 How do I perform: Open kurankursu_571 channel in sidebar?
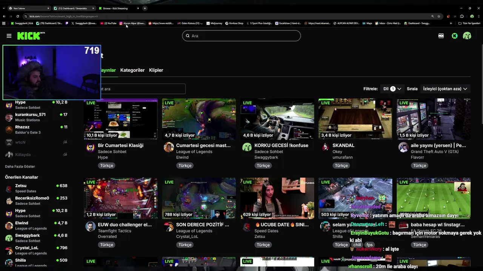click(37, 117)
